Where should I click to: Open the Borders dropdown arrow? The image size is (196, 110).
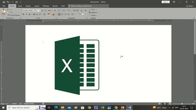tap(85, 14)
